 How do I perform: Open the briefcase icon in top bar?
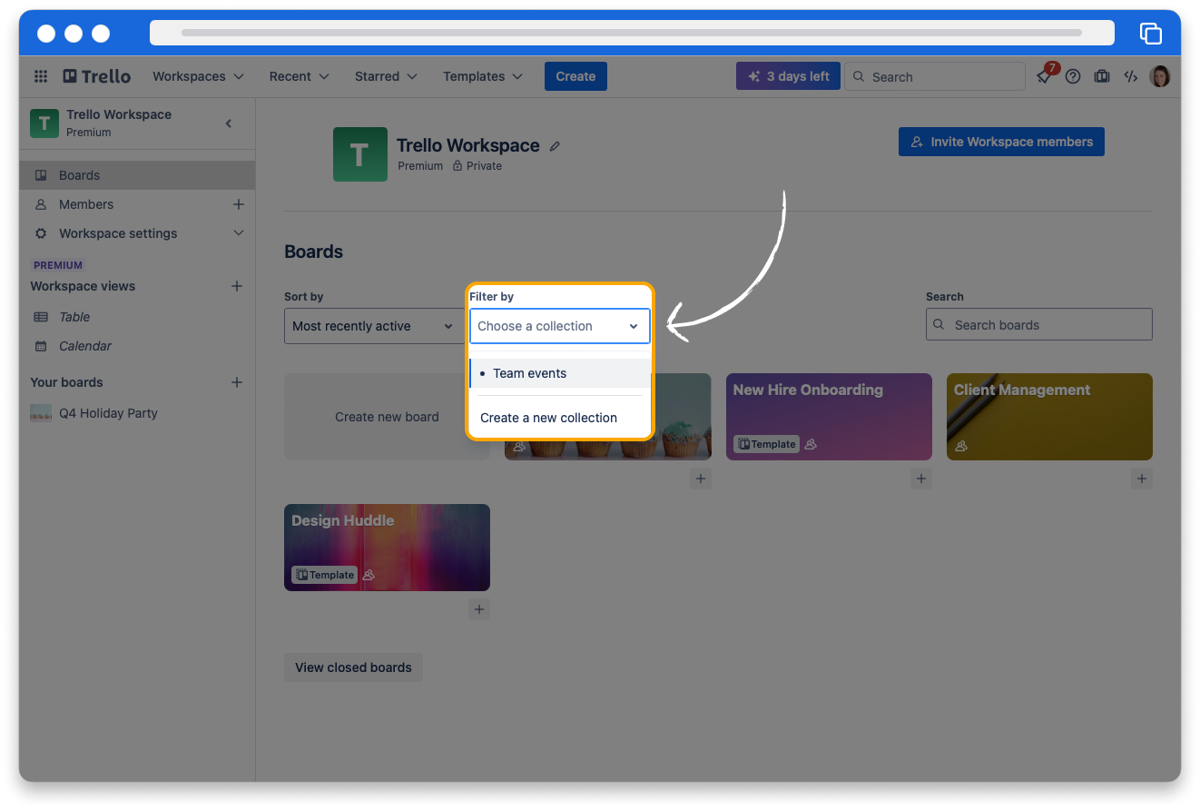1102,76
